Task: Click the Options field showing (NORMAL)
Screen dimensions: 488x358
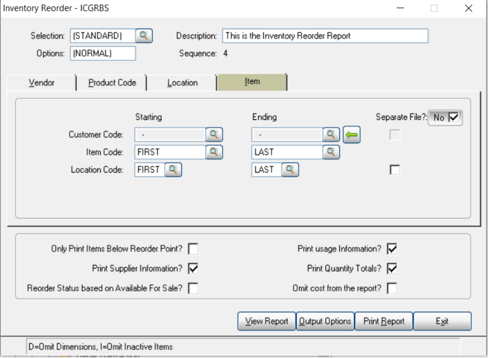Action: click(x=103, y=53)
